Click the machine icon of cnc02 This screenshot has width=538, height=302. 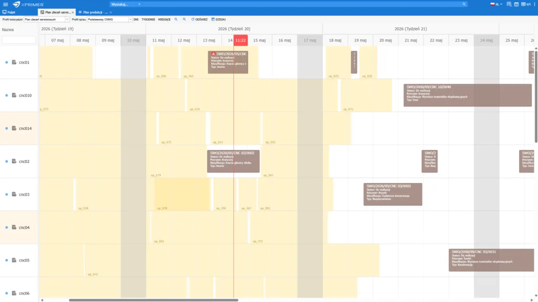[14, 161]
